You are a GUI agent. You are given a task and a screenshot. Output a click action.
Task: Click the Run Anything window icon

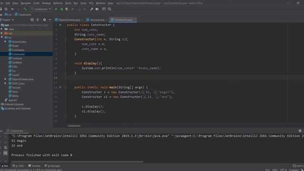[104, 9]
